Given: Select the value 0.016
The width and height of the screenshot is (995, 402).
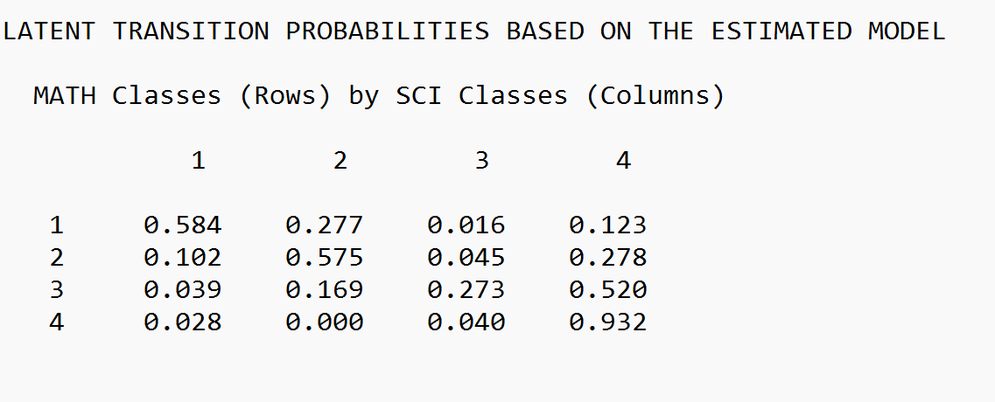Looking at the screenshot, I should [x=466, y=225].
